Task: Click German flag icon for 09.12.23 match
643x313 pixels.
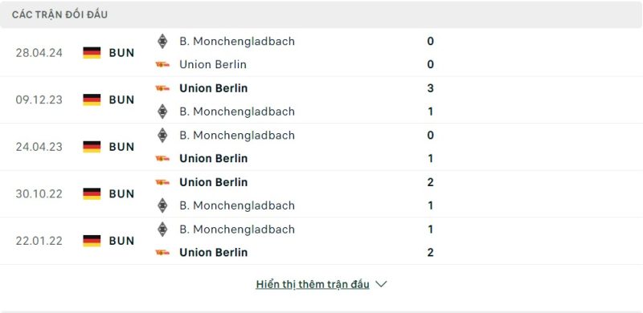Action: coord(92,100)
